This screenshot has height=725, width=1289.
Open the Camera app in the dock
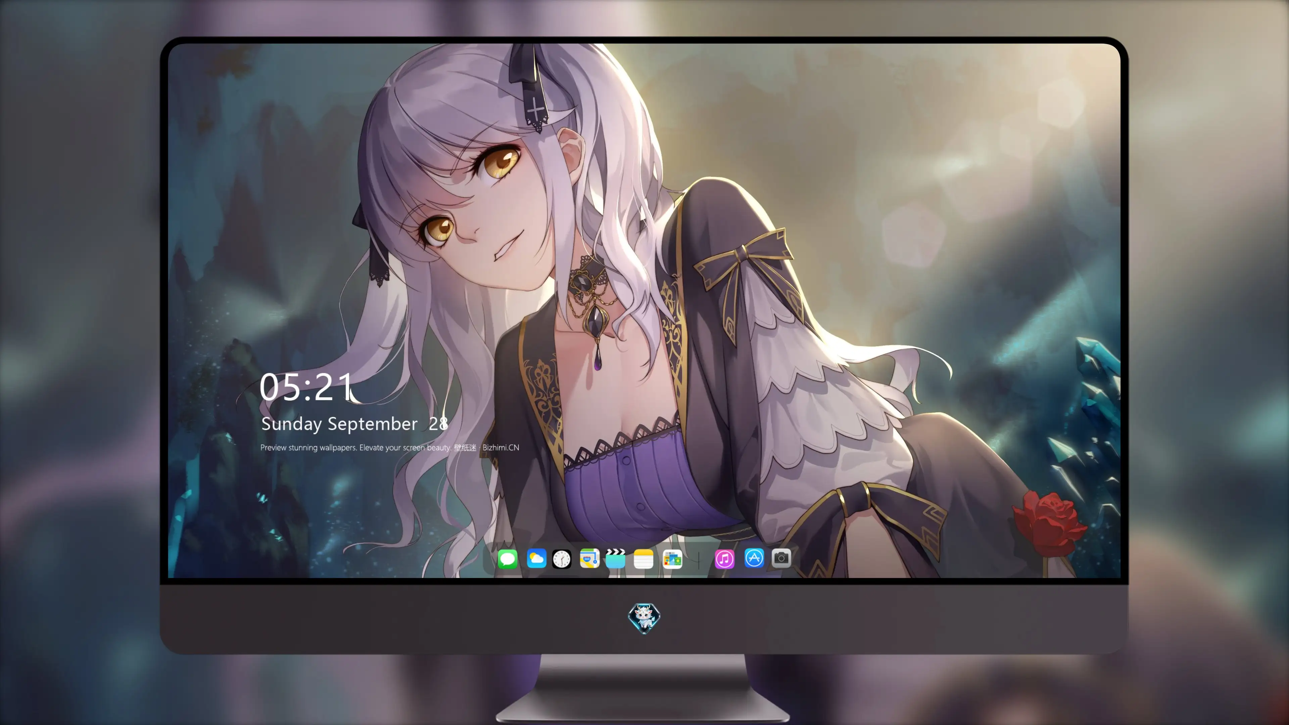[x=781, y=558]
